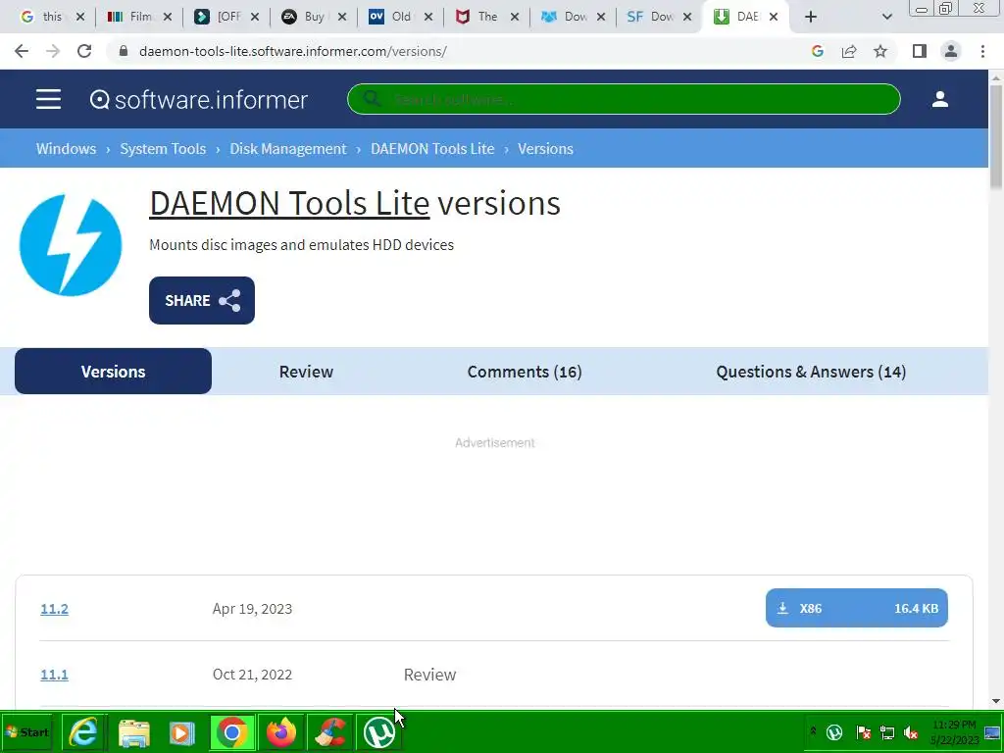
Task: Open DAEMON Tools Lite breadcrumb link
Action: pyautogui.click(x=432, y=149)
